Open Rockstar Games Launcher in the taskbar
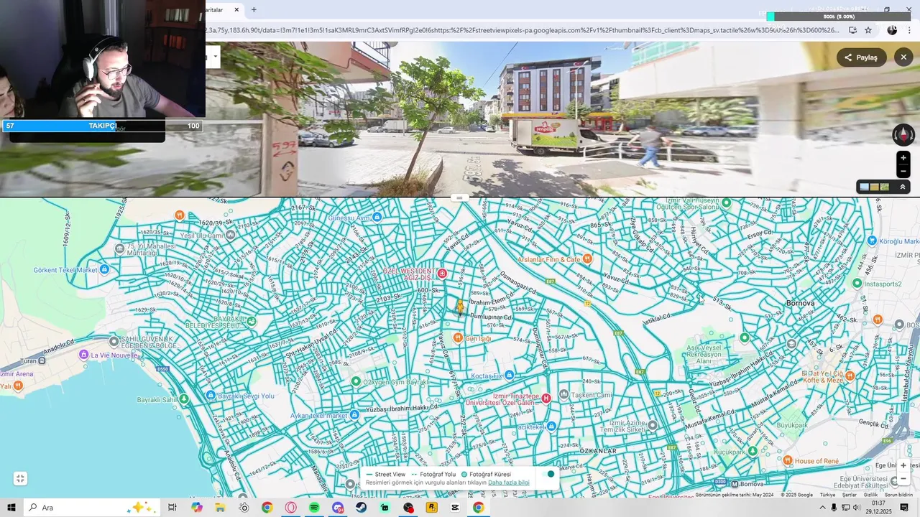Screen dimensions: 920x517 point(431,508)
